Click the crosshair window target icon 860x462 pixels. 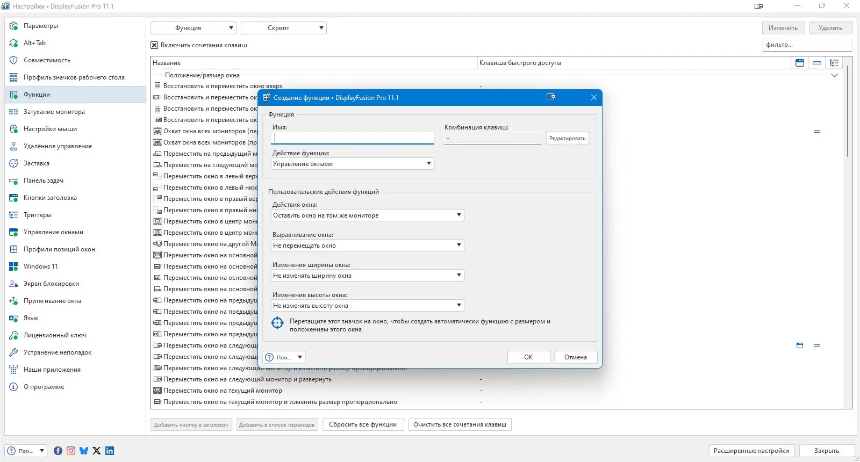pyautogui.click(x=277, y=323)
